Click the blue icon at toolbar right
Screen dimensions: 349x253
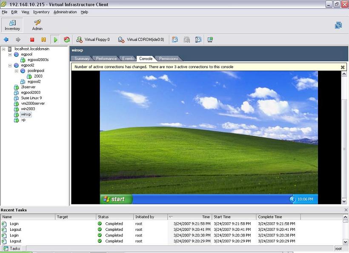tap(338, 25)
